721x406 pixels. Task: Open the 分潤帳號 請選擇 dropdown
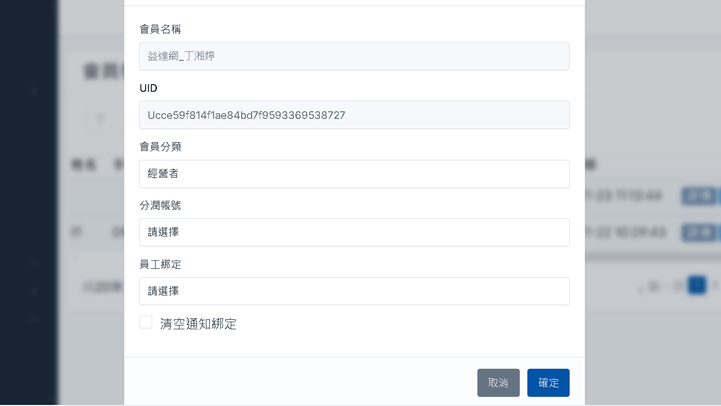tap(354, 232)
